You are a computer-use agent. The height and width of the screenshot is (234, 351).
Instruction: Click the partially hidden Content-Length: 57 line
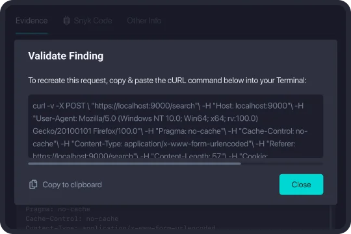(150, 155)
